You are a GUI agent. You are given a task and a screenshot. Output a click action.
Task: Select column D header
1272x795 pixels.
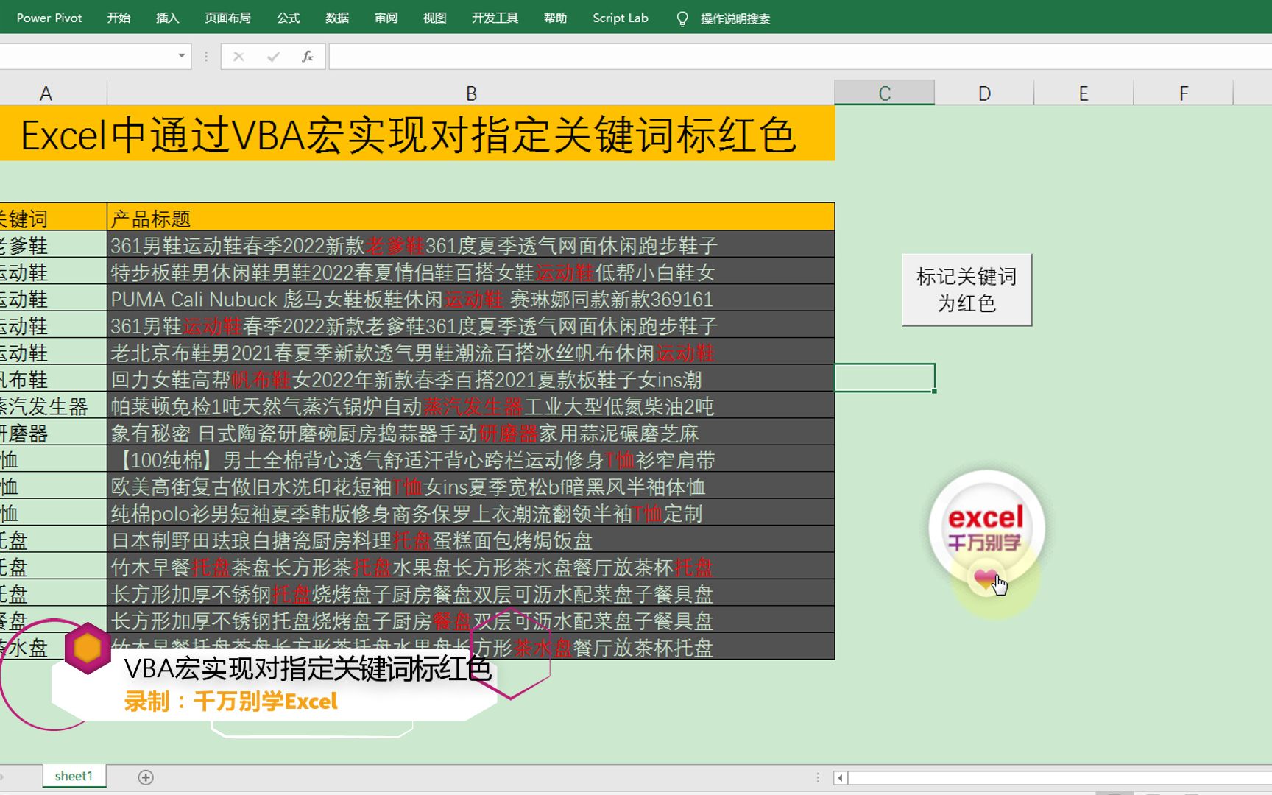point(984,93)
